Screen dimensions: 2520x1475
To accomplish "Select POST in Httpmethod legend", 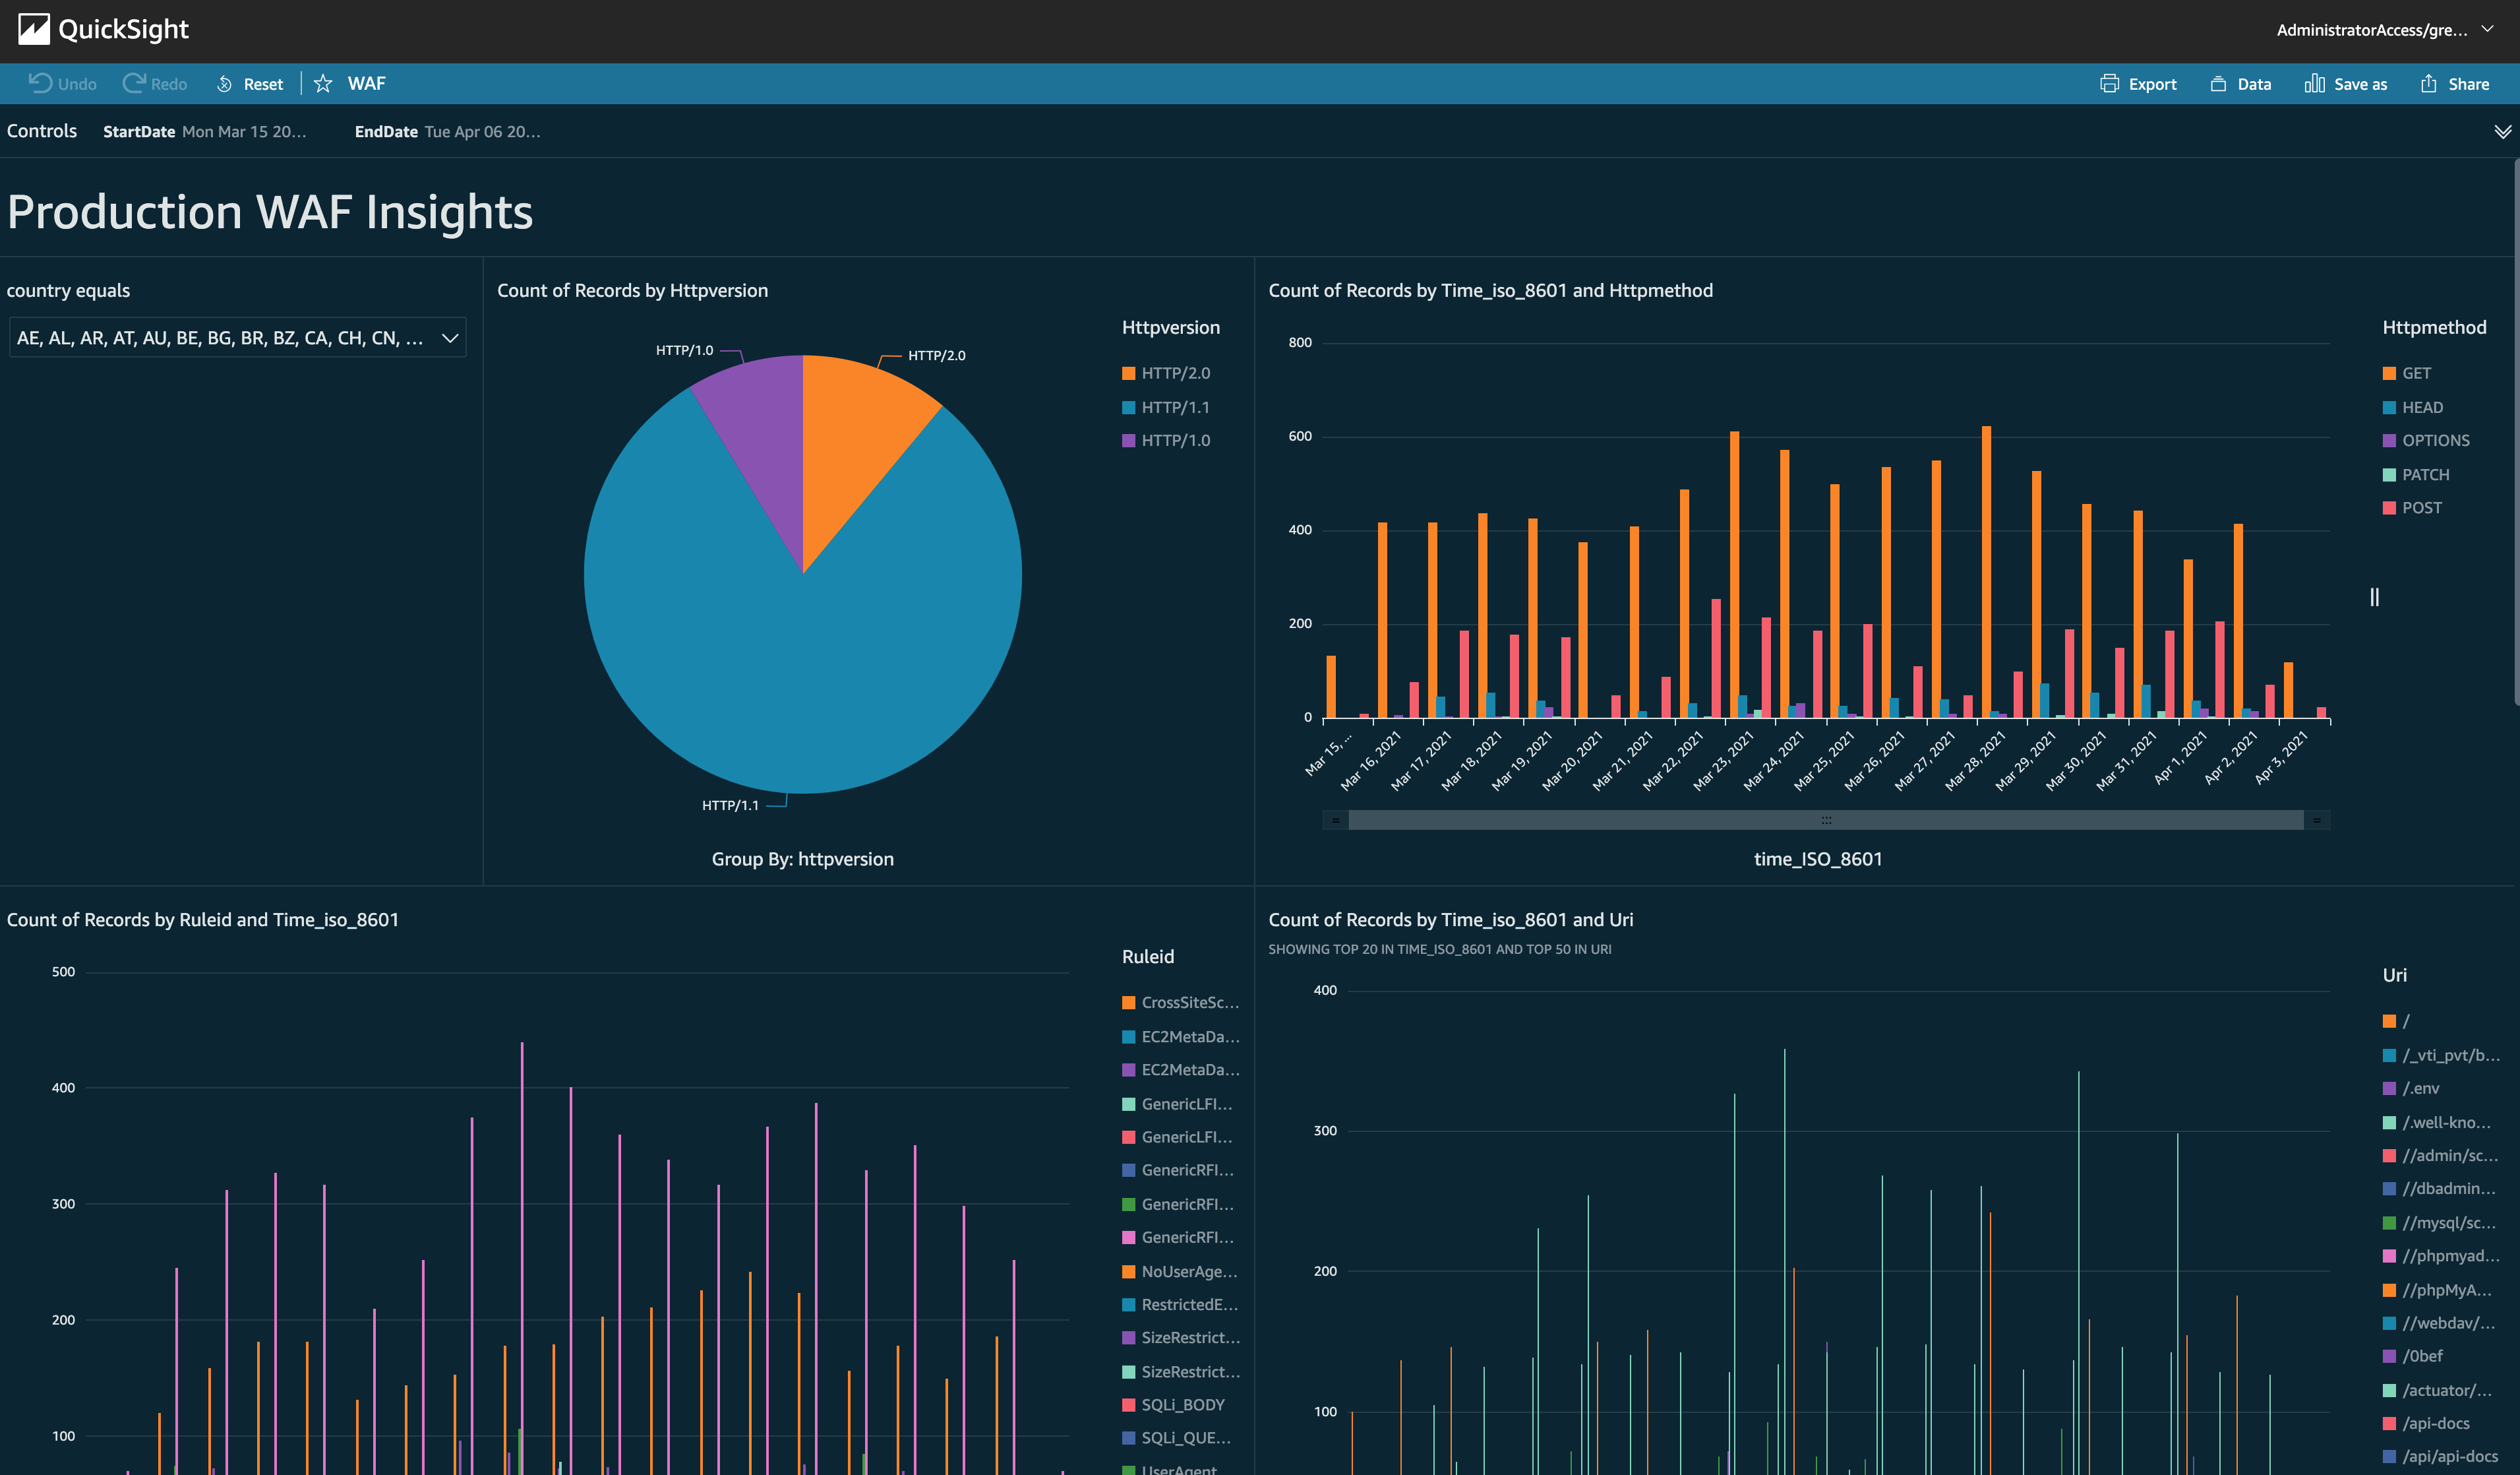I will click(2412, 507).
